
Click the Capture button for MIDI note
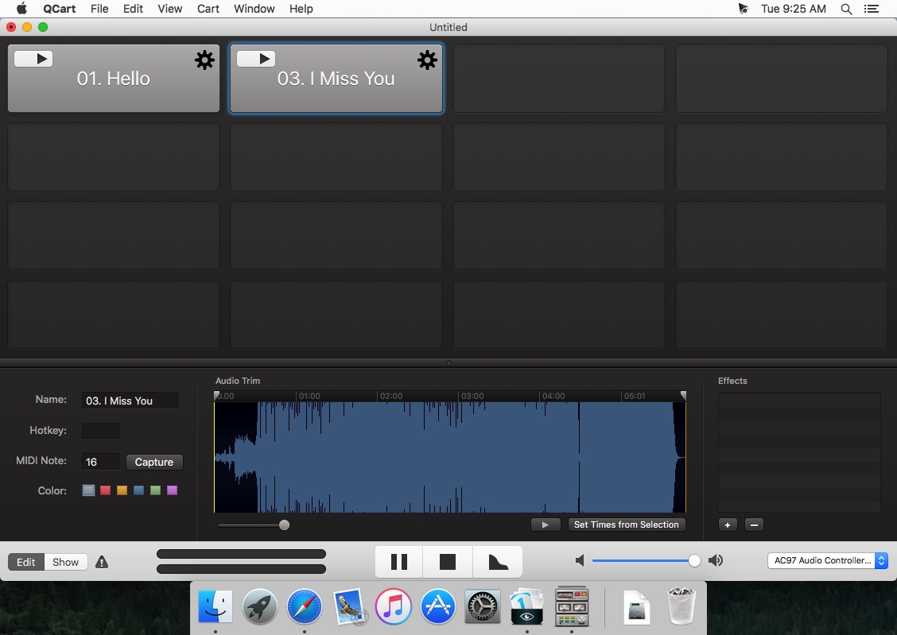tap(154, 462)
